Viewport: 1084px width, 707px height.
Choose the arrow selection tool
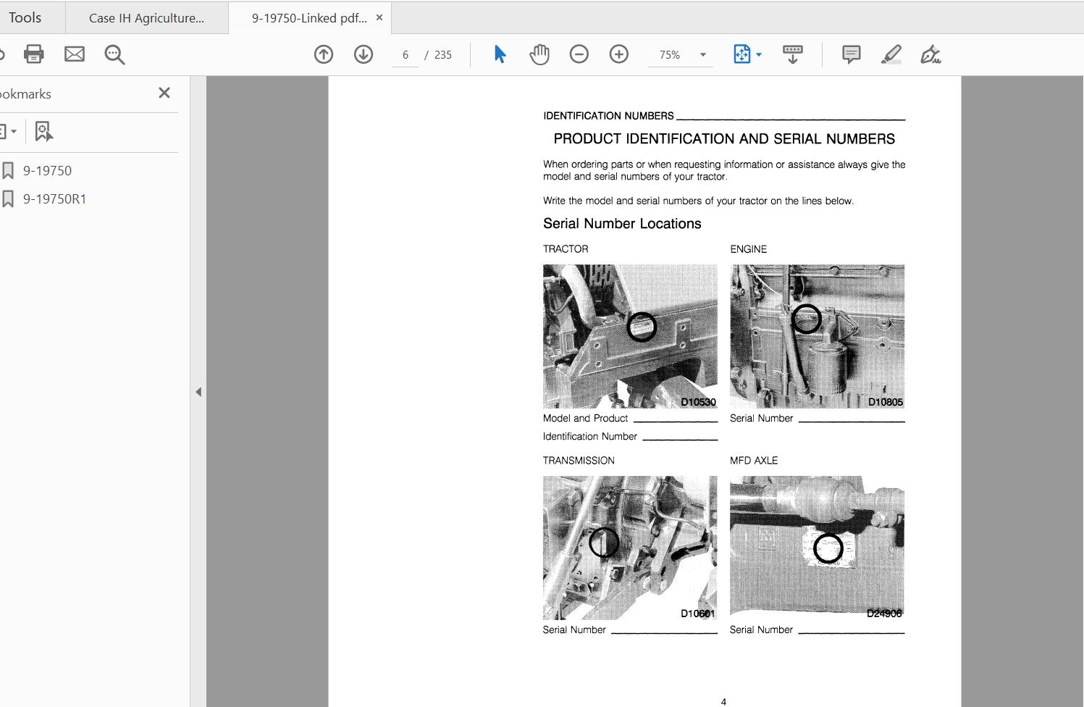[x=500, y=54]
